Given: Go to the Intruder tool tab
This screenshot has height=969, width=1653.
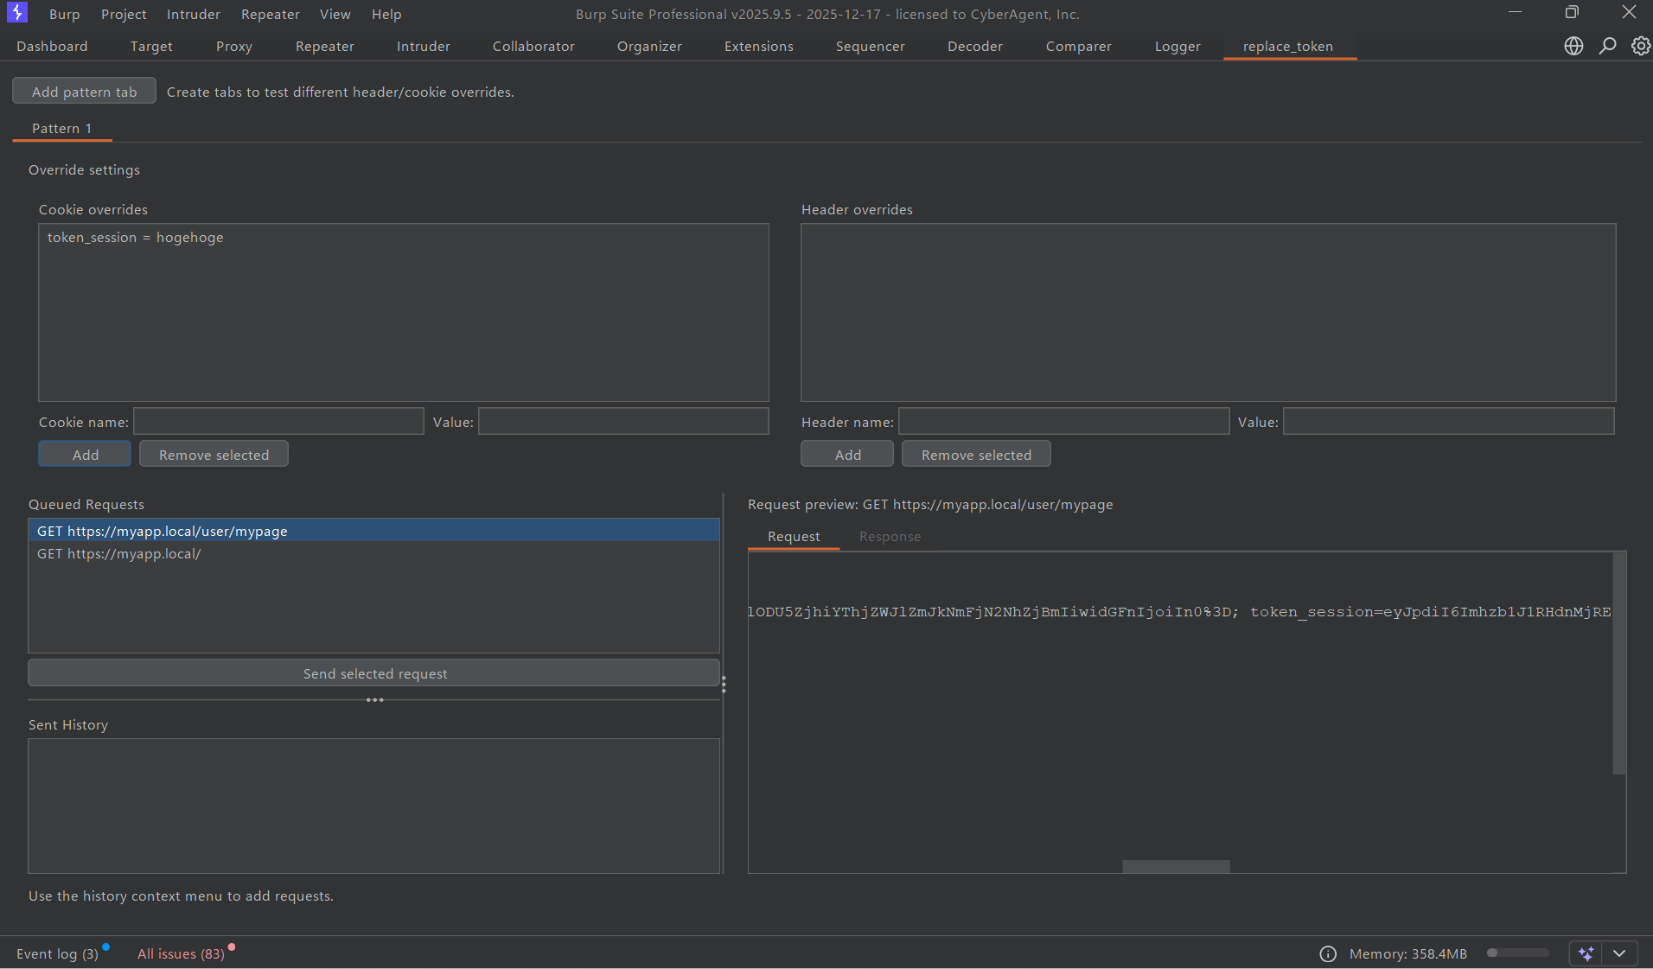Looking at the screenshot, I should pyautogui.click(x=424, y=46).
